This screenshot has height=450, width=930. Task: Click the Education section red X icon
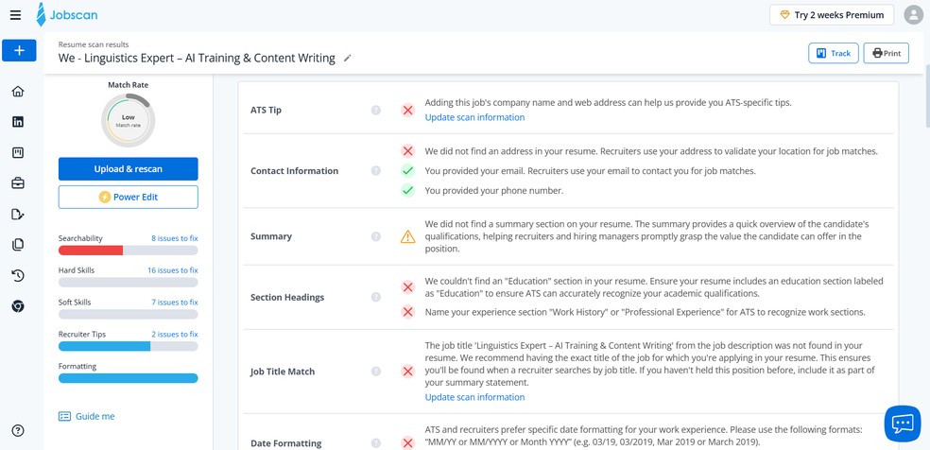pyautogui.click(x=407, y=287)
